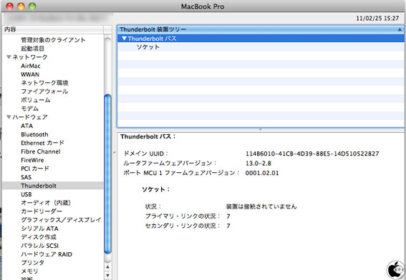The height and width of the screenshot is (280, 406).
Task: Select シリアル ATA entry
Action: click(x=39, y=229)
